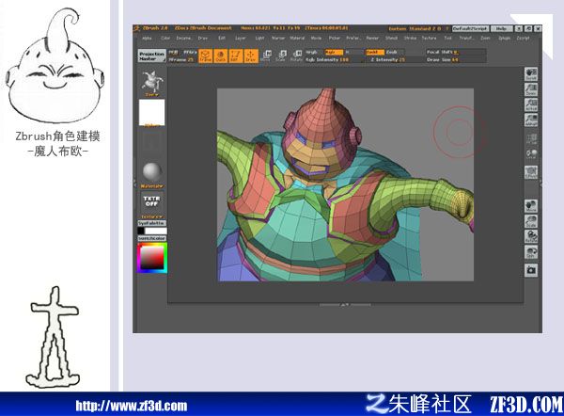Click the Zoom canvas icon in right shelf
The height and width of the screenshot is (416, 564).
[531, 89]
